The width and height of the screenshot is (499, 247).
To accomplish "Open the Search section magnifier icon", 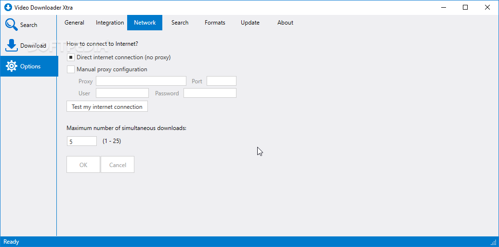I will (x=12, y=25).
